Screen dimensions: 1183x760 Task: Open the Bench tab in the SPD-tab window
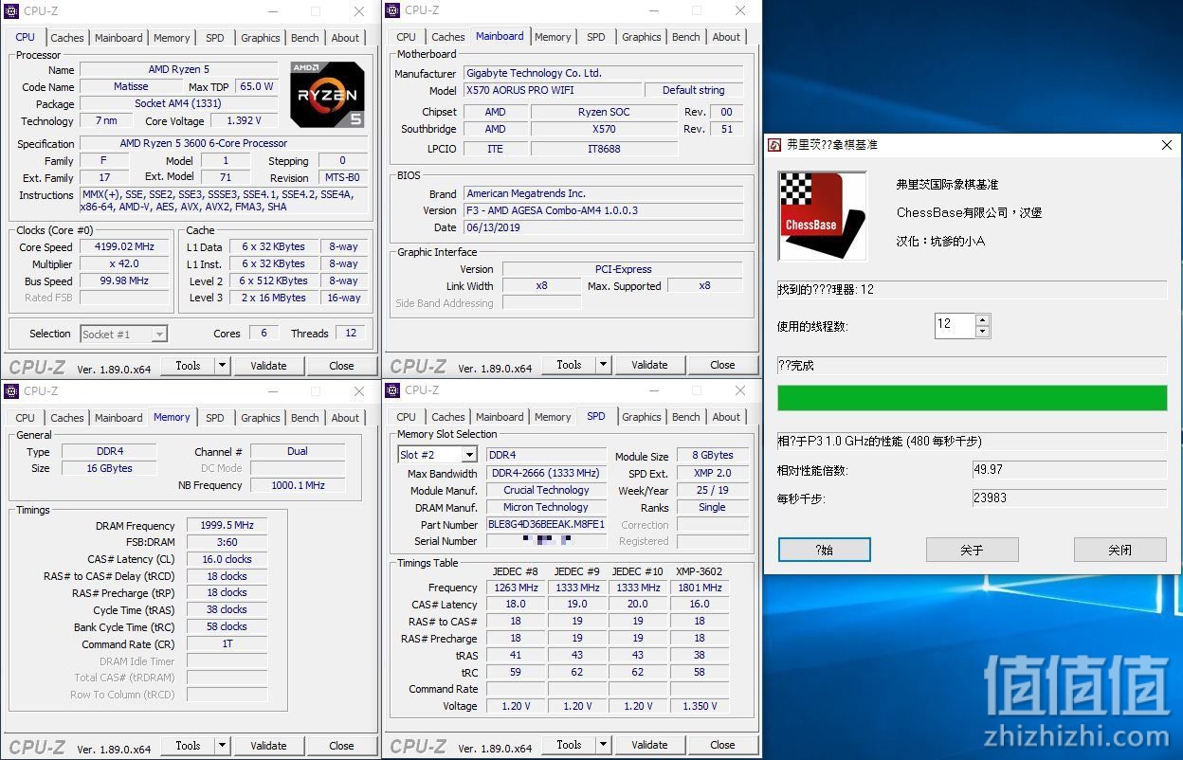[686, 416]
